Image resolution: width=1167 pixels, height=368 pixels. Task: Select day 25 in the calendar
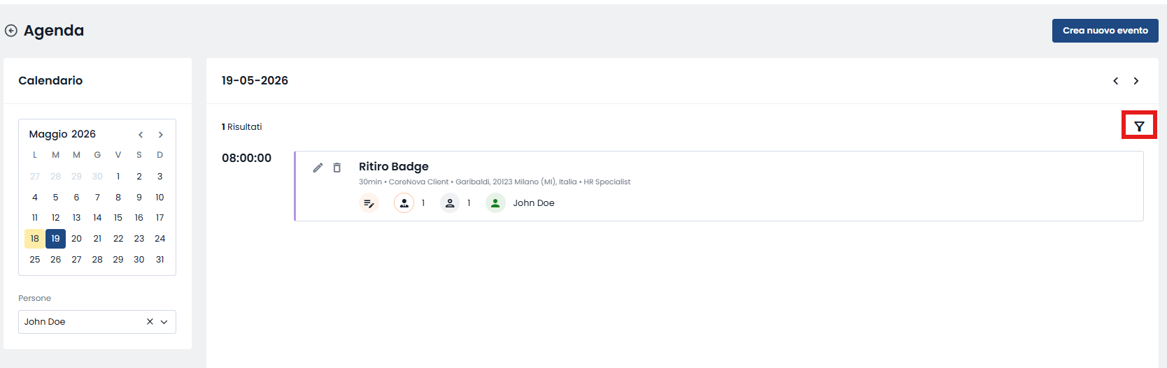(35, 260)
